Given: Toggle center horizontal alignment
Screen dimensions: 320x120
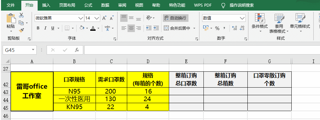Looking at the screenshot, I should [131, 28].
